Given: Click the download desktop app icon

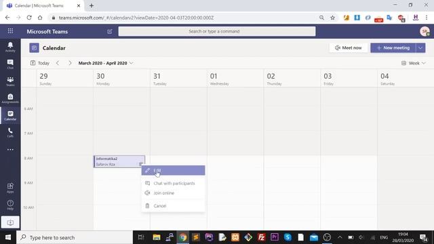Looking at the screenshot, I should tap(10, 222).
